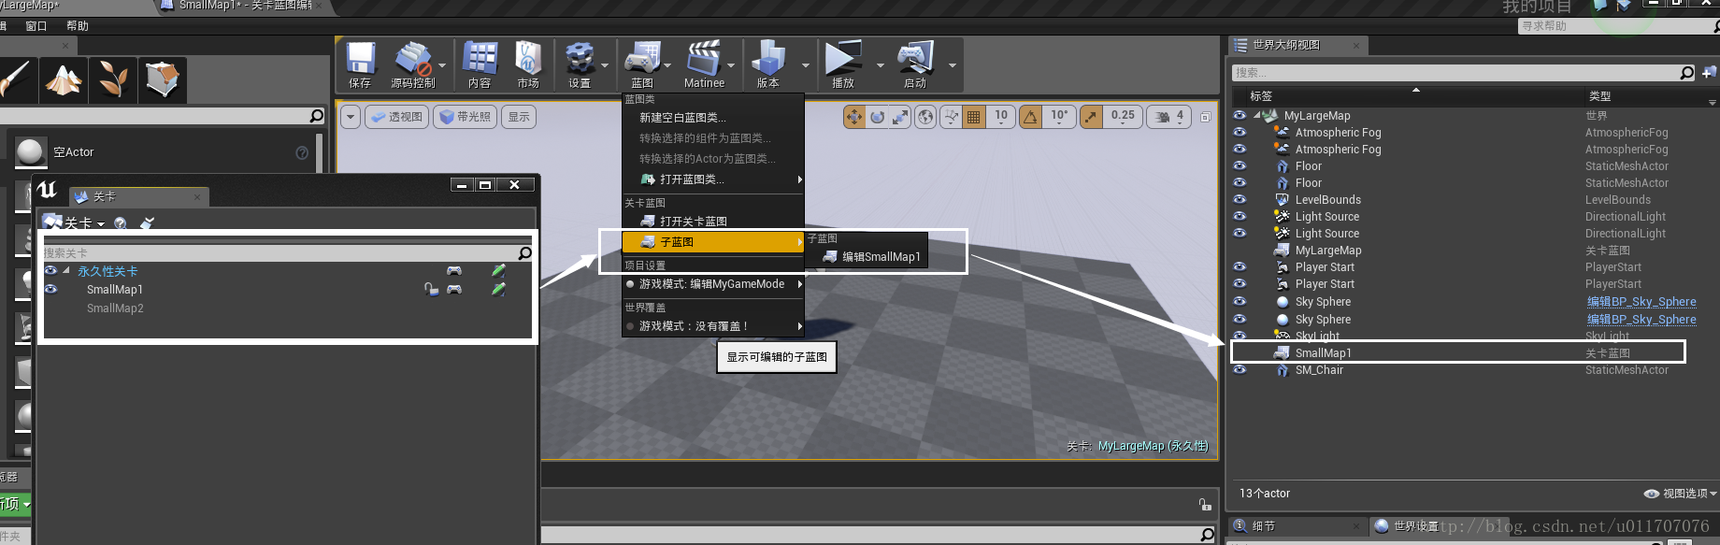Open 源码控制 dropdown arrow
The height and width of the screenshot is (545, 1720).
[x=442, y=65]
